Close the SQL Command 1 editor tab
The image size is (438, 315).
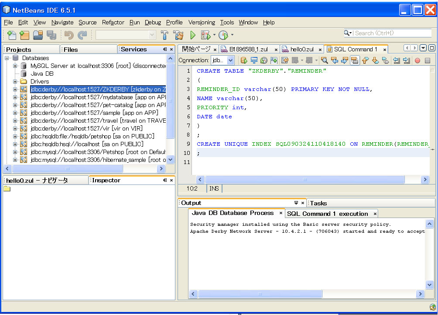385,50
